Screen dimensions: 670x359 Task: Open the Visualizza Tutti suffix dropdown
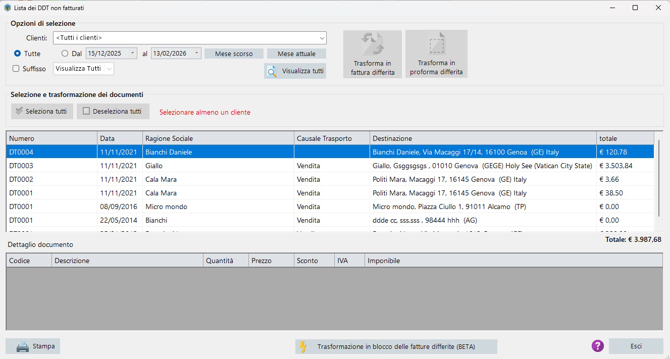coord(109,69)
